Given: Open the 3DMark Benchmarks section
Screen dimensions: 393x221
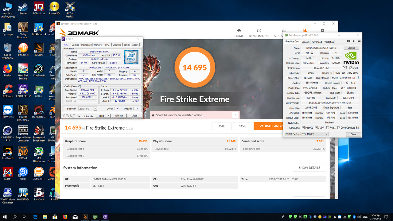Looking at the screenshot, I should pyautogui.click(x=259, y=33).
